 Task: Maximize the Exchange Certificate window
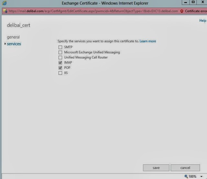pyautogui.click(x=193, y=3)
